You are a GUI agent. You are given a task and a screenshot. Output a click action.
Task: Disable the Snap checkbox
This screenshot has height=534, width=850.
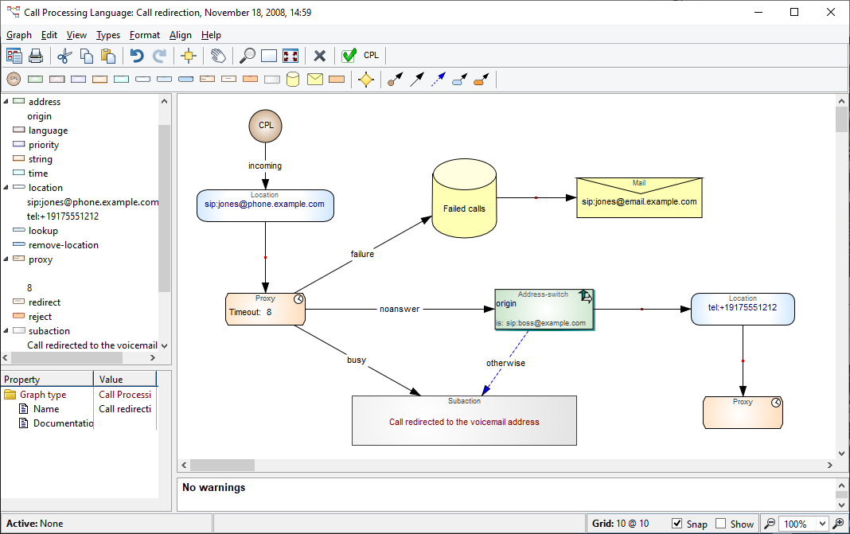[x=677, y=524]
